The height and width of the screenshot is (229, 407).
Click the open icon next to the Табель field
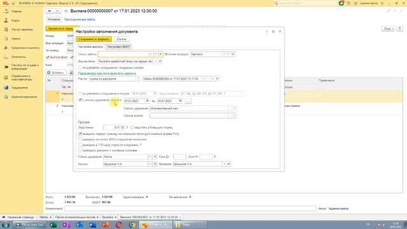pos(217,79)
